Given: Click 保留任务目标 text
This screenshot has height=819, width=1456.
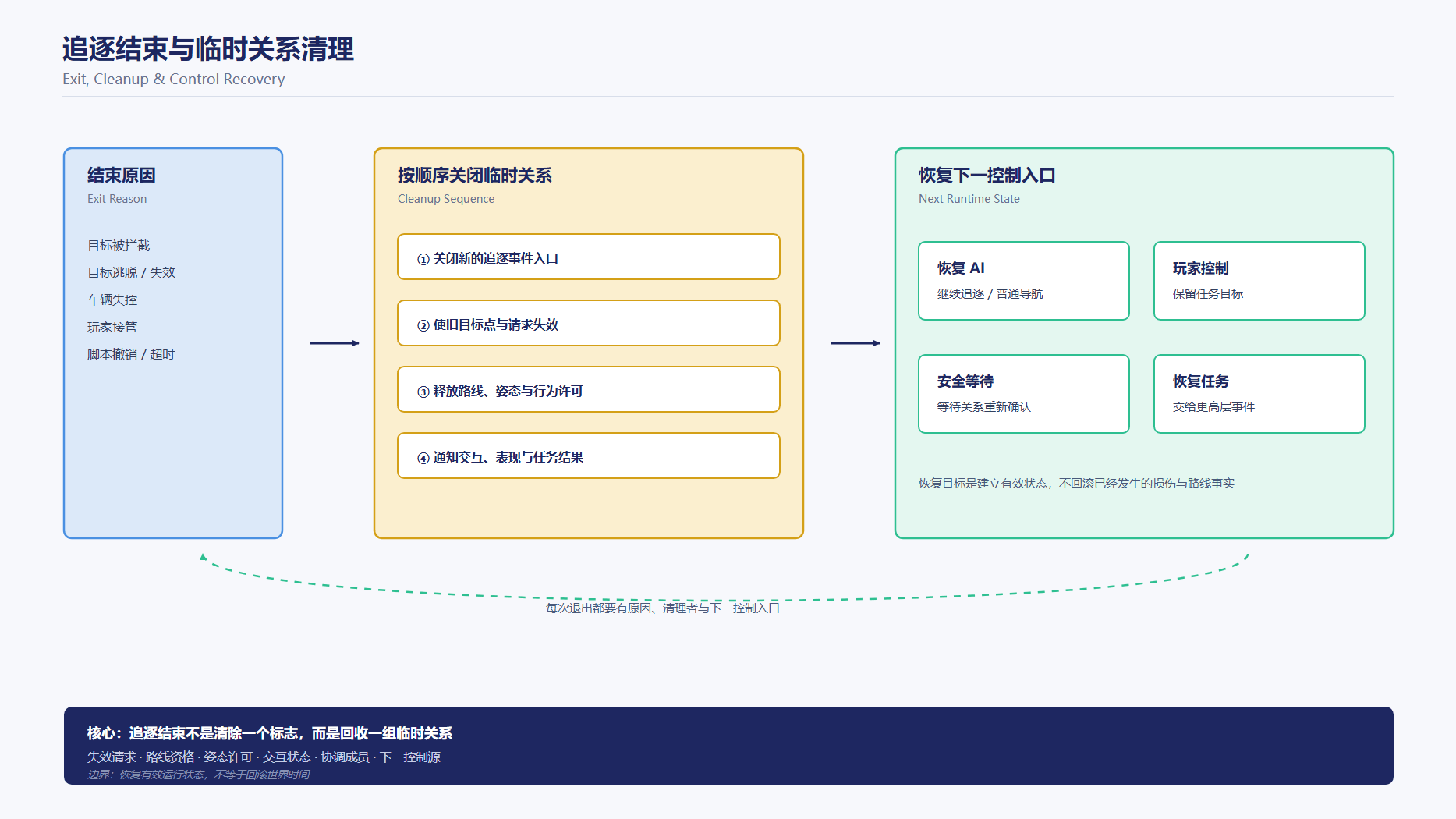Looking at the screenshot, I should 1208,294.
